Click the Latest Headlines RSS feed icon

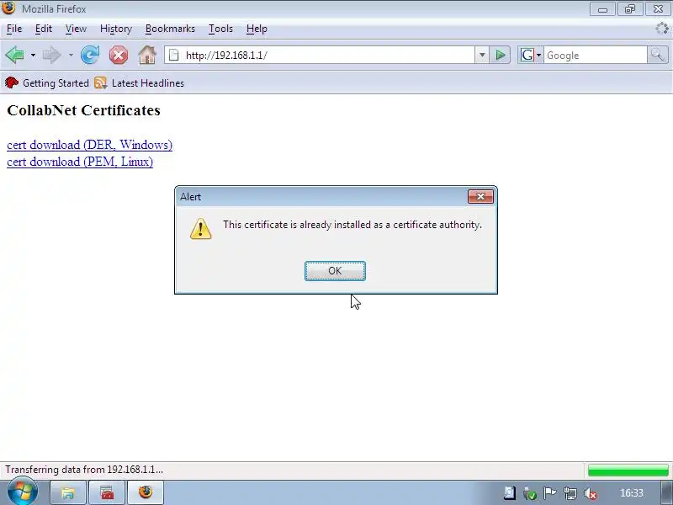[100, 82]
